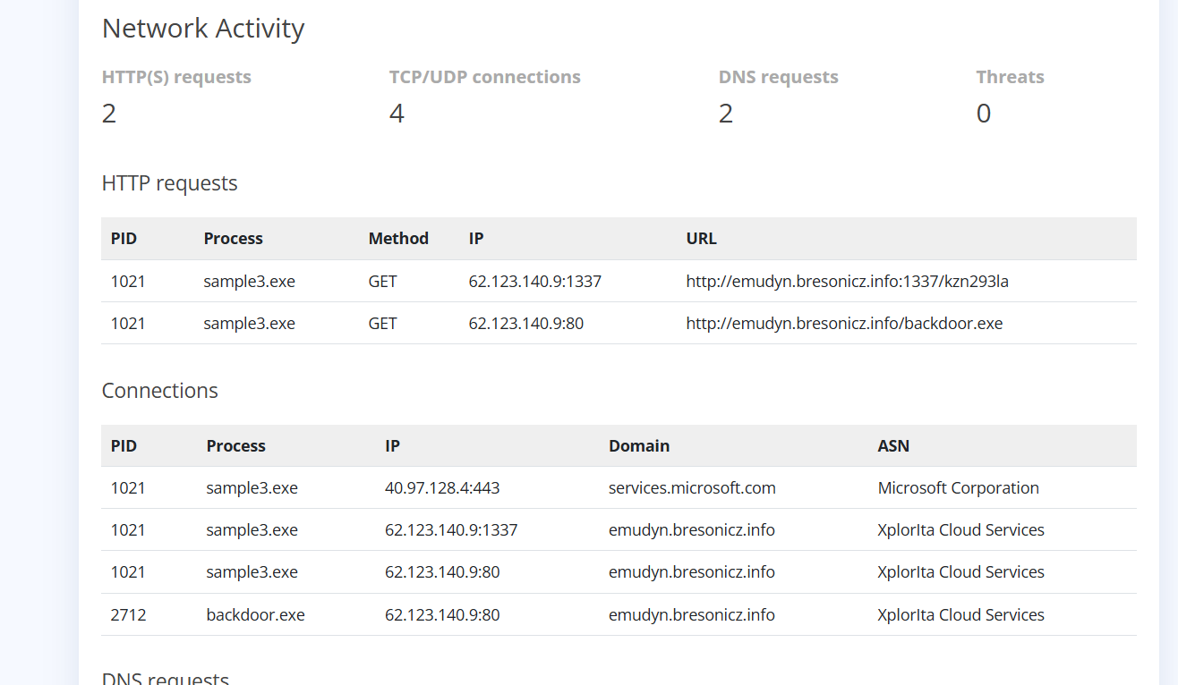Open the kzn293la URL on port 1337

847,282
